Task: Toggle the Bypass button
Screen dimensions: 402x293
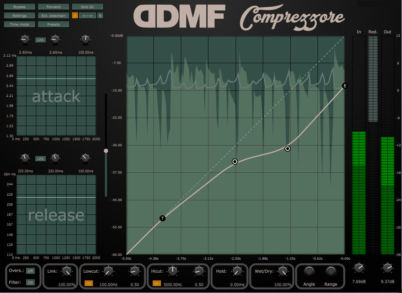Action: tap(20, 7)
